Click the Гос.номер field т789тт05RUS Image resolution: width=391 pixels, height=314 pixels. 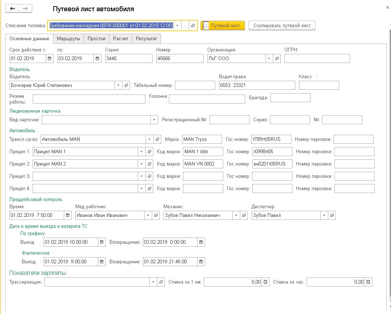(271, 139)
